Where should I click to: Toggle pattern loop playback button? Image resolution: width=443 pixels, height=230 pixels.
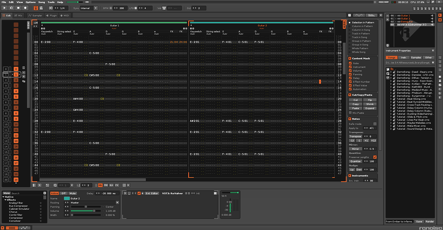12,8
